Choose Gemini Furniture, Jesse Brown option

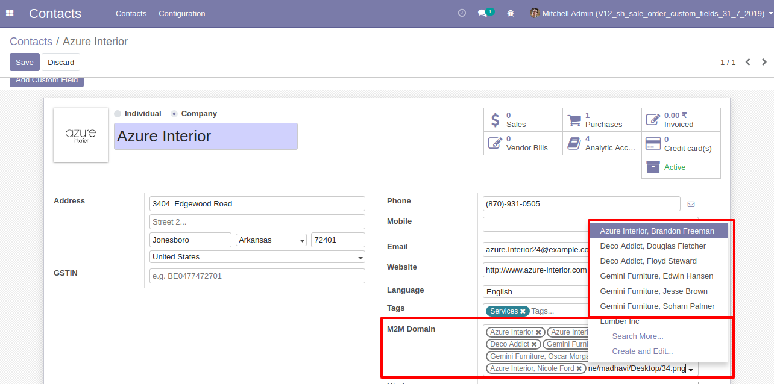(658, 291)
